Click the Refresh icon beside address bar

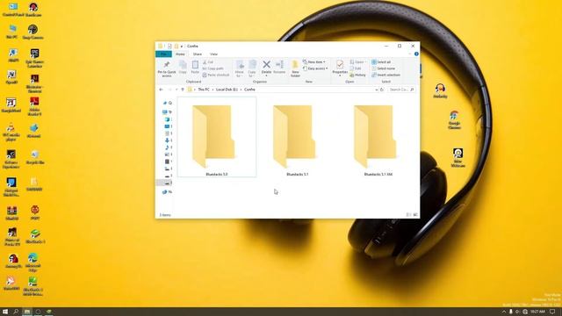click(382, 90)
